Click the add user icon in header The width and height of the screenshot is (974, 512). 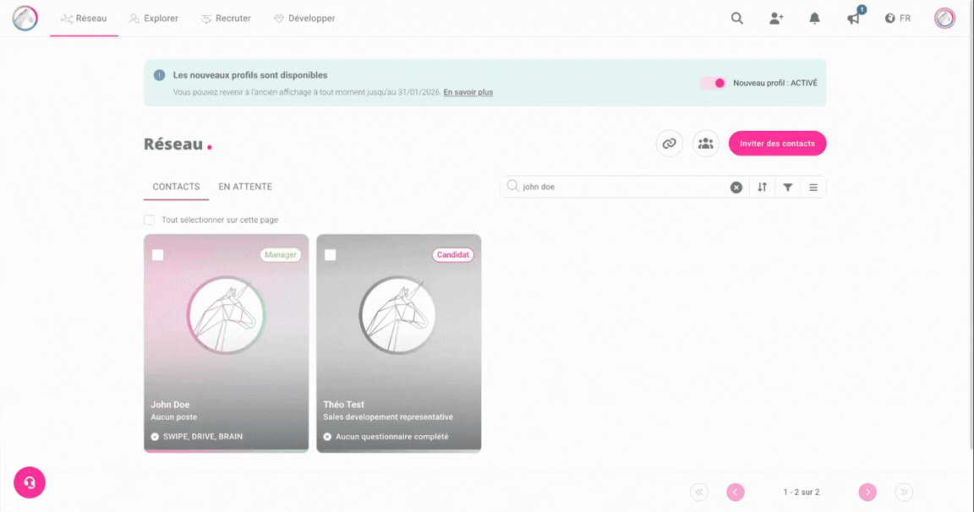coord(776,19)
